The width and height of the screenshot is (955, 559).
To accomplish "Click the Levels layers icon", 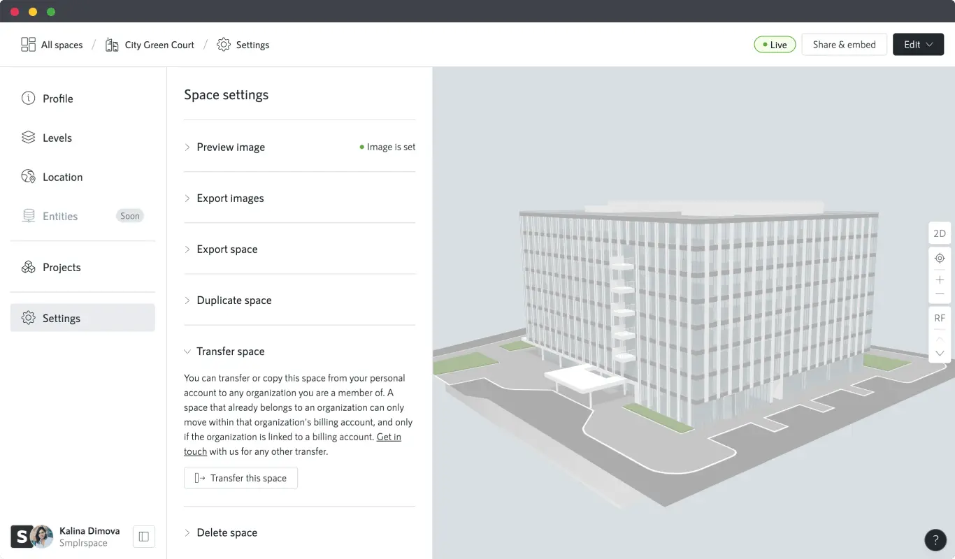I will click(28, 138).
